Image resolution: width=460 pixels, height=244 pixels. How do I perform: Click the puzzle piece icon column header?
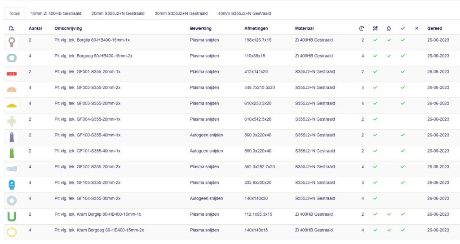(x=389, y=28)
